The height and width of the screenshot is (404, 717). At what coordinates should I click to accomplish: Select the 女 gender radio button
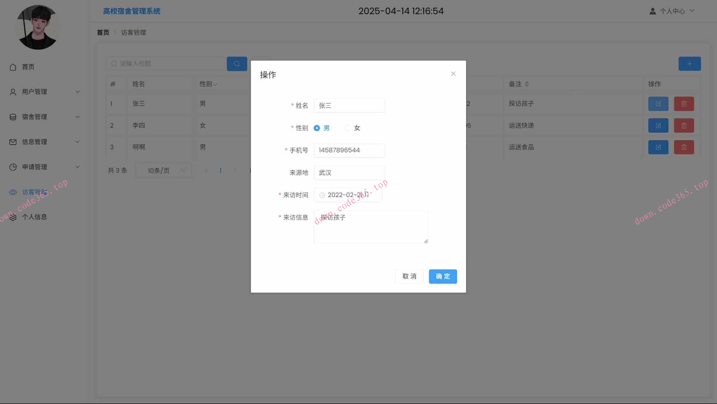coord(347,128)
